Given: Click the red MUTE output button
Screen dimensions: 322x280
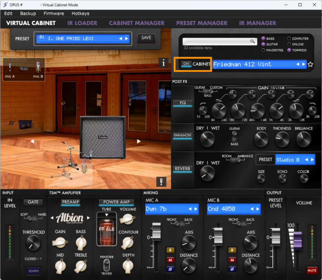Looking at the screenshot, I should tap(312, 270).
